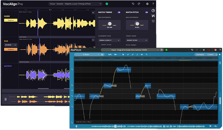Select pitch curve view icon in RePitch
The width and height of the screenshot is (223, 130).
pos(110,55)
